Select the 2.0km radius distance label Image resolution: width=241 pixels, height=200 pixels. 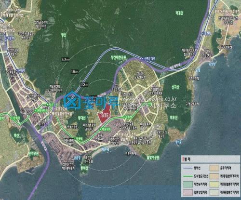pyautogui.click(x=65, y=59)
